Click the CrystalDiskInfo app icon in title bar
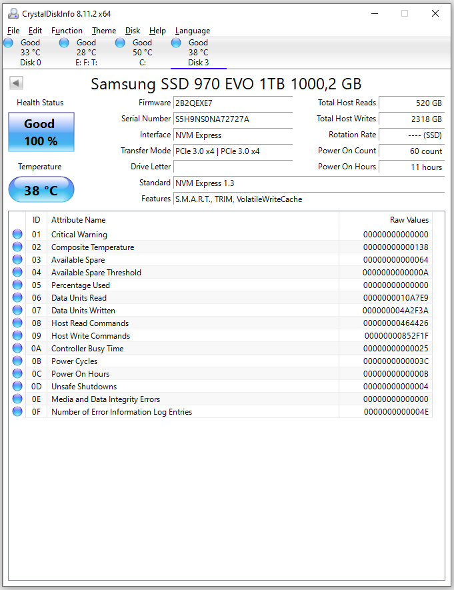 coord(13,13)
